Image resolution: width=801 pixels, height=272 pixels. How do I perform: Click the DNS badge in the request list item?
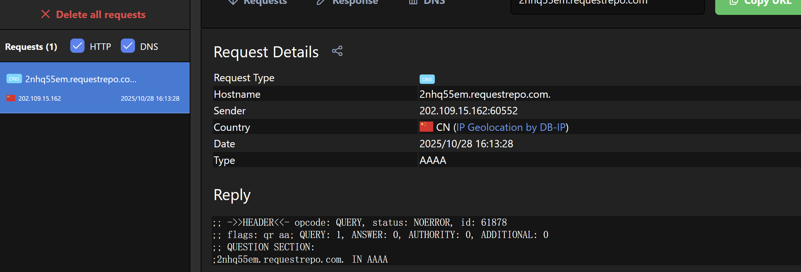click(x=14, y=79)
